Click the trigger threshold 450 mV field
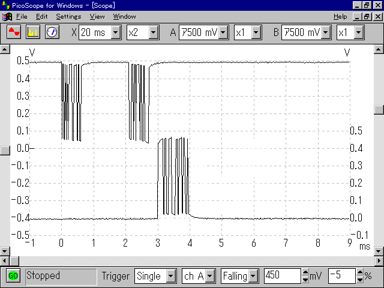384x288 pixels. point(282,276)
